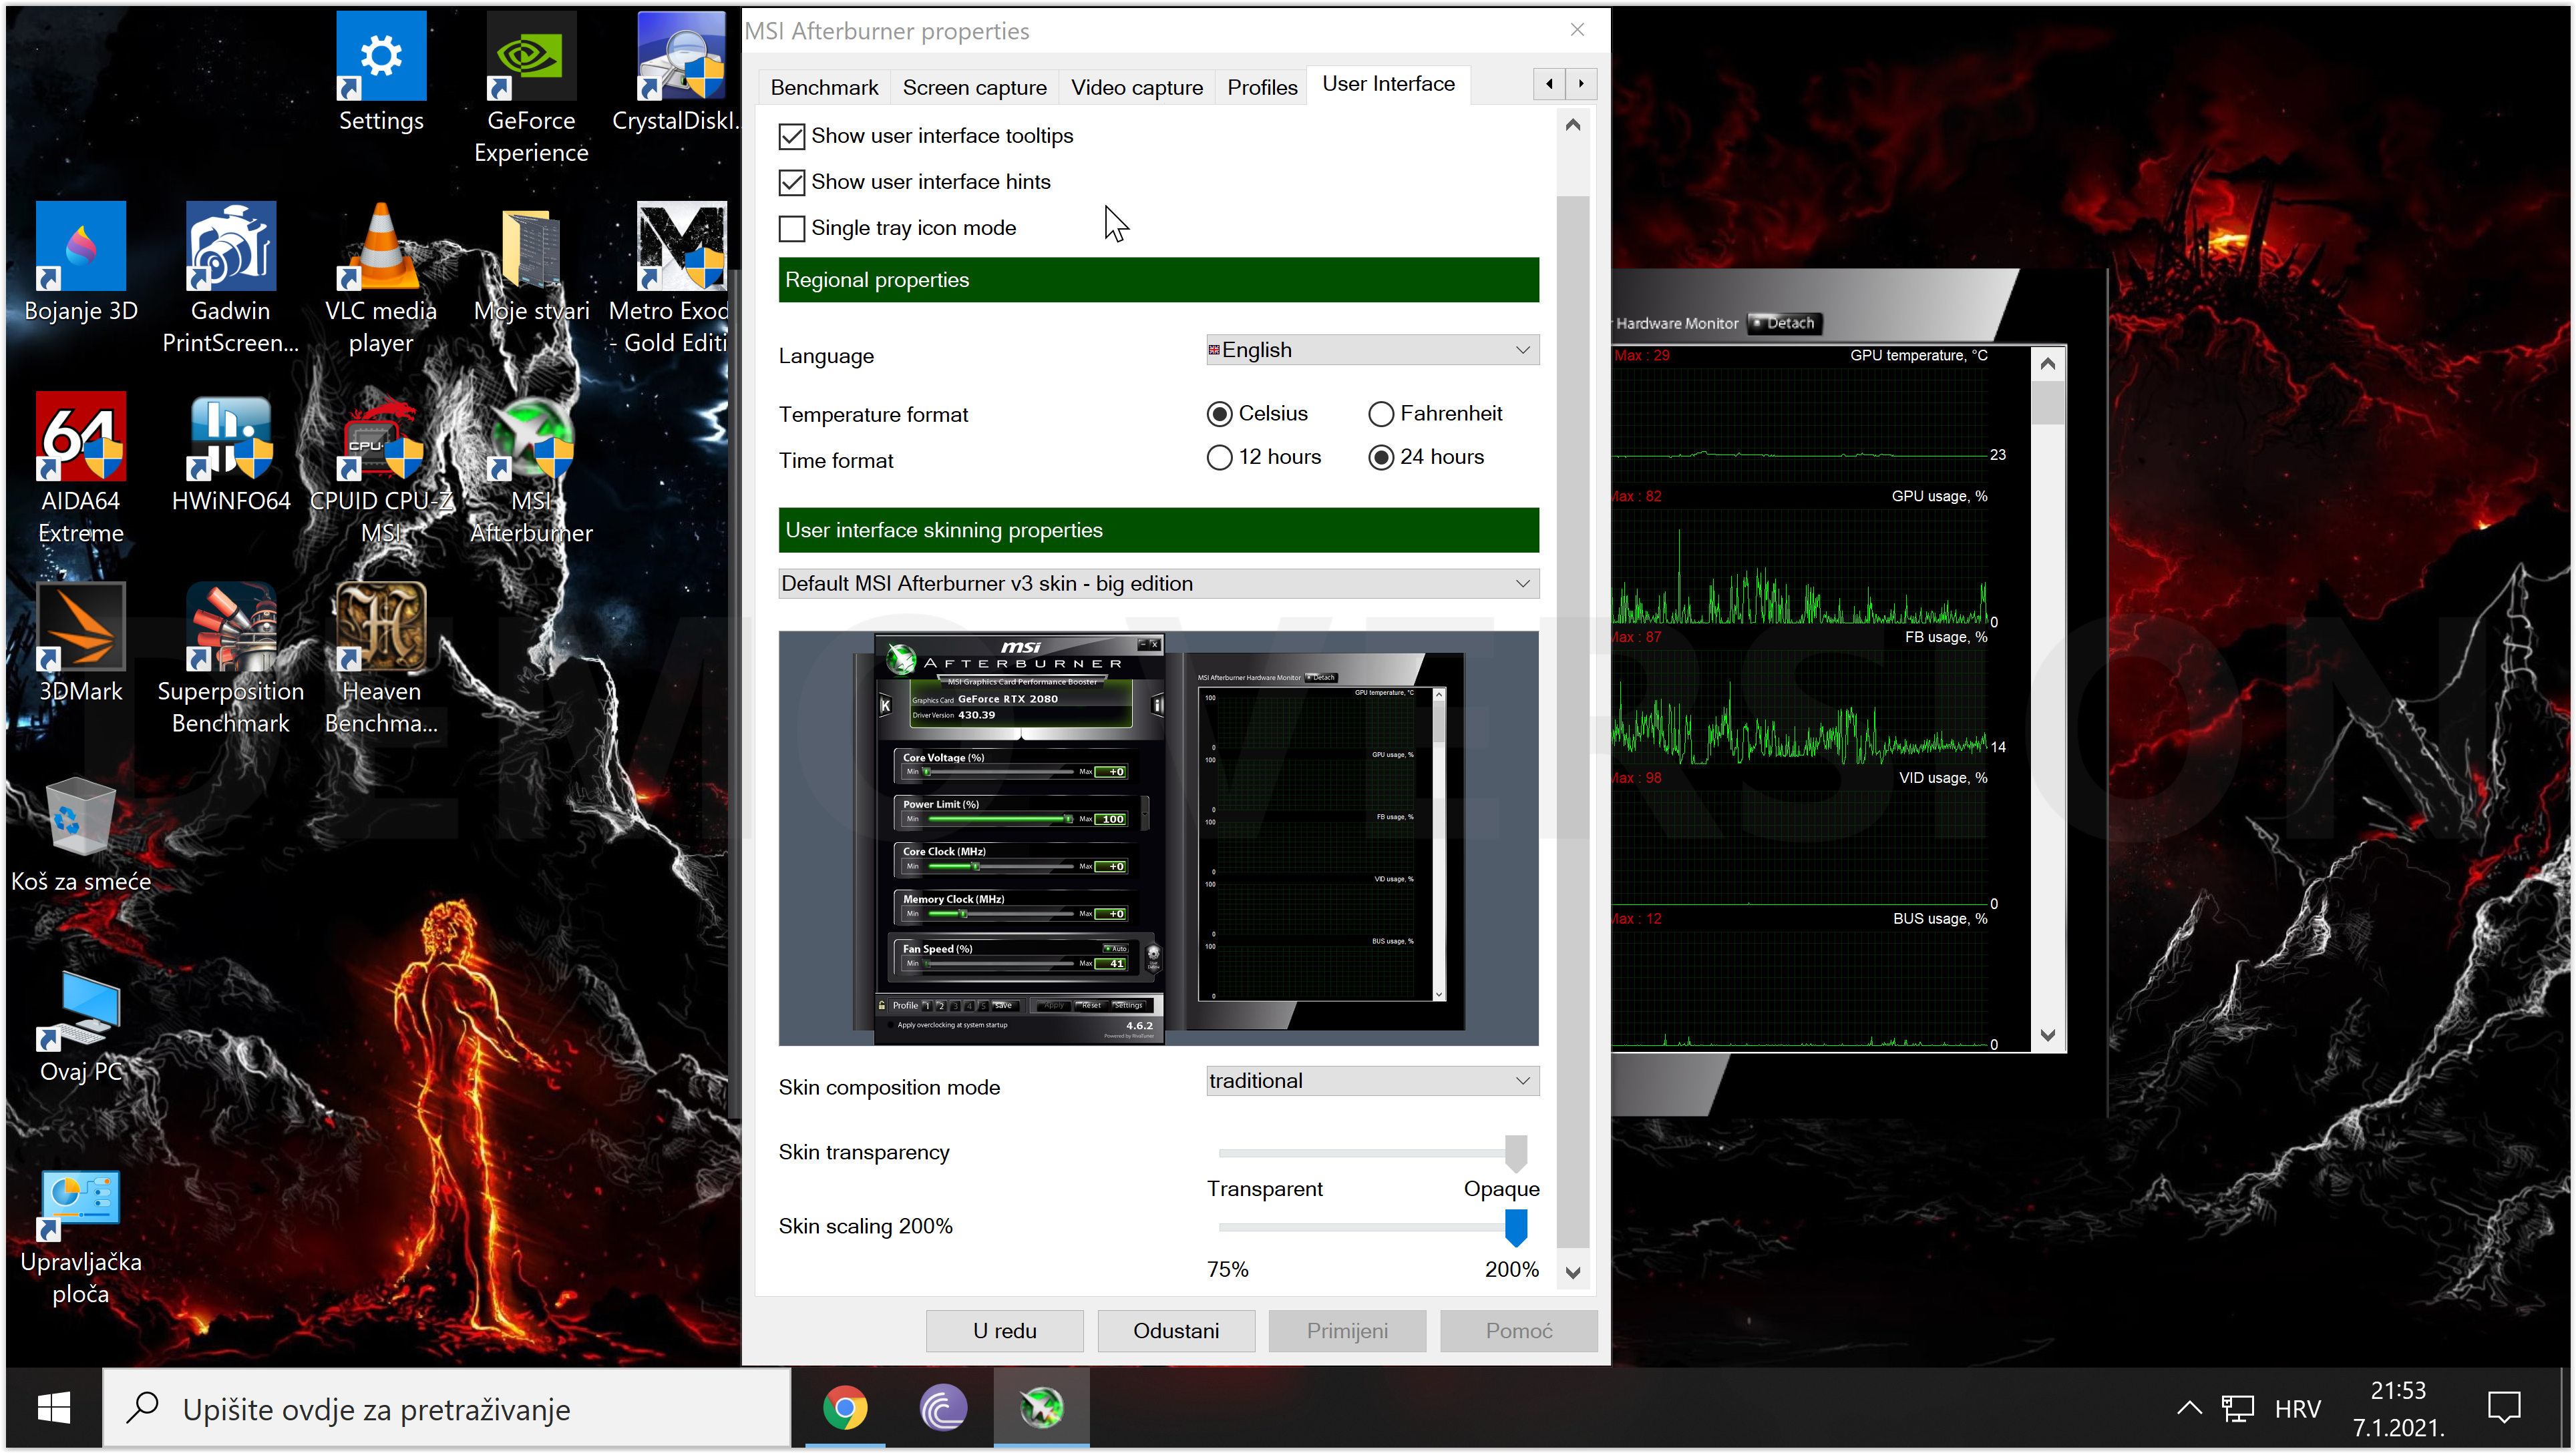Click the skin preview thumbnail
The height and width of the screenshot is (1453, 2576).
1158,838
